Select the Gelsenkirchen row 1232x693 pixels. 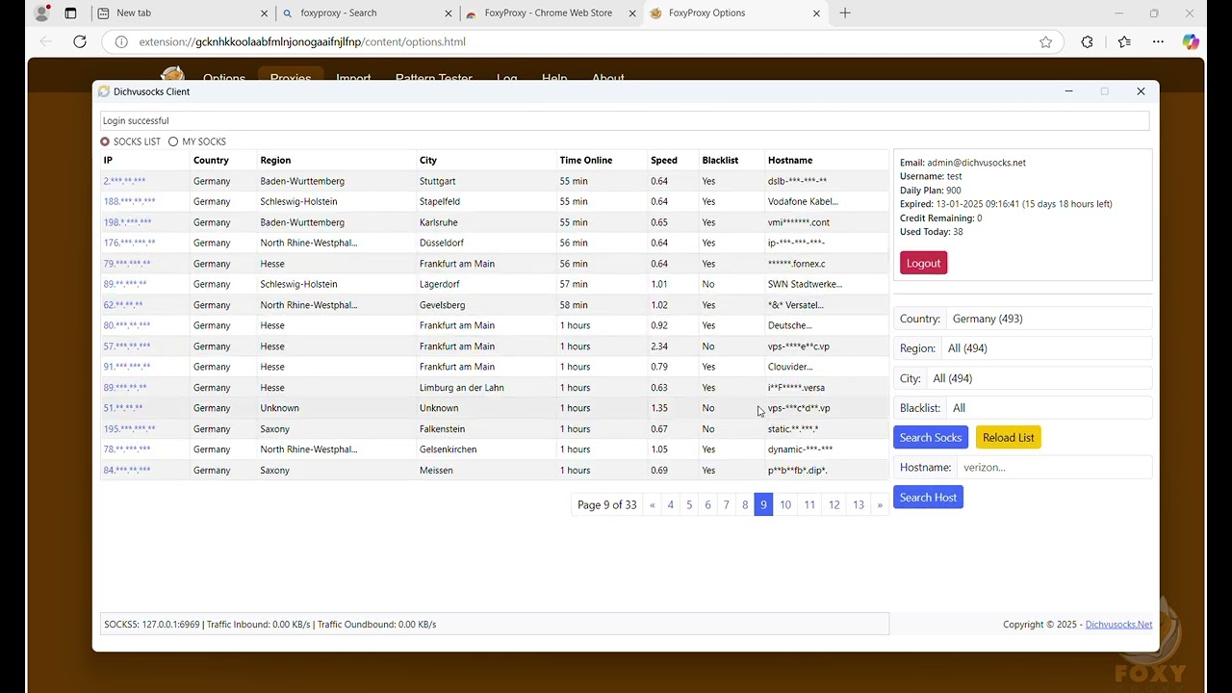click(495, 449)
